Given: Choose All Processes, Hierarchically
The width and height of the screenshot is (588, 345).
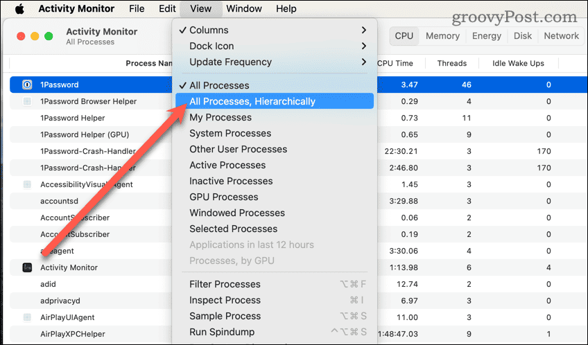Looking at the screenshot, I should [x=275, y=101].
